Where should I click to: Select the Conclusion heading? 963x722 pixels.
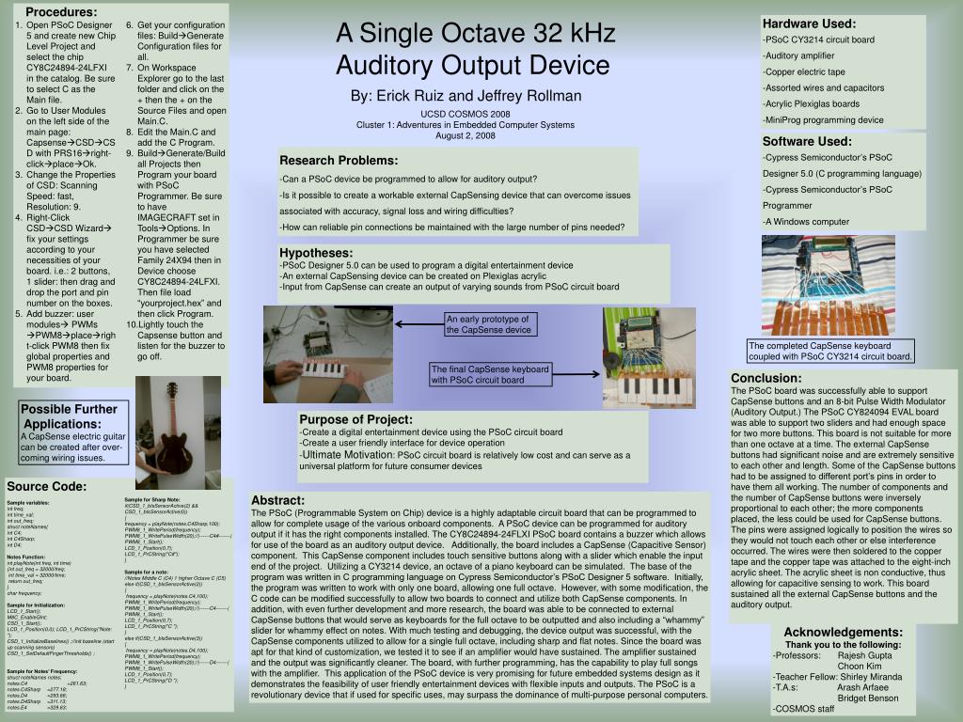click(x=766, y=378)
